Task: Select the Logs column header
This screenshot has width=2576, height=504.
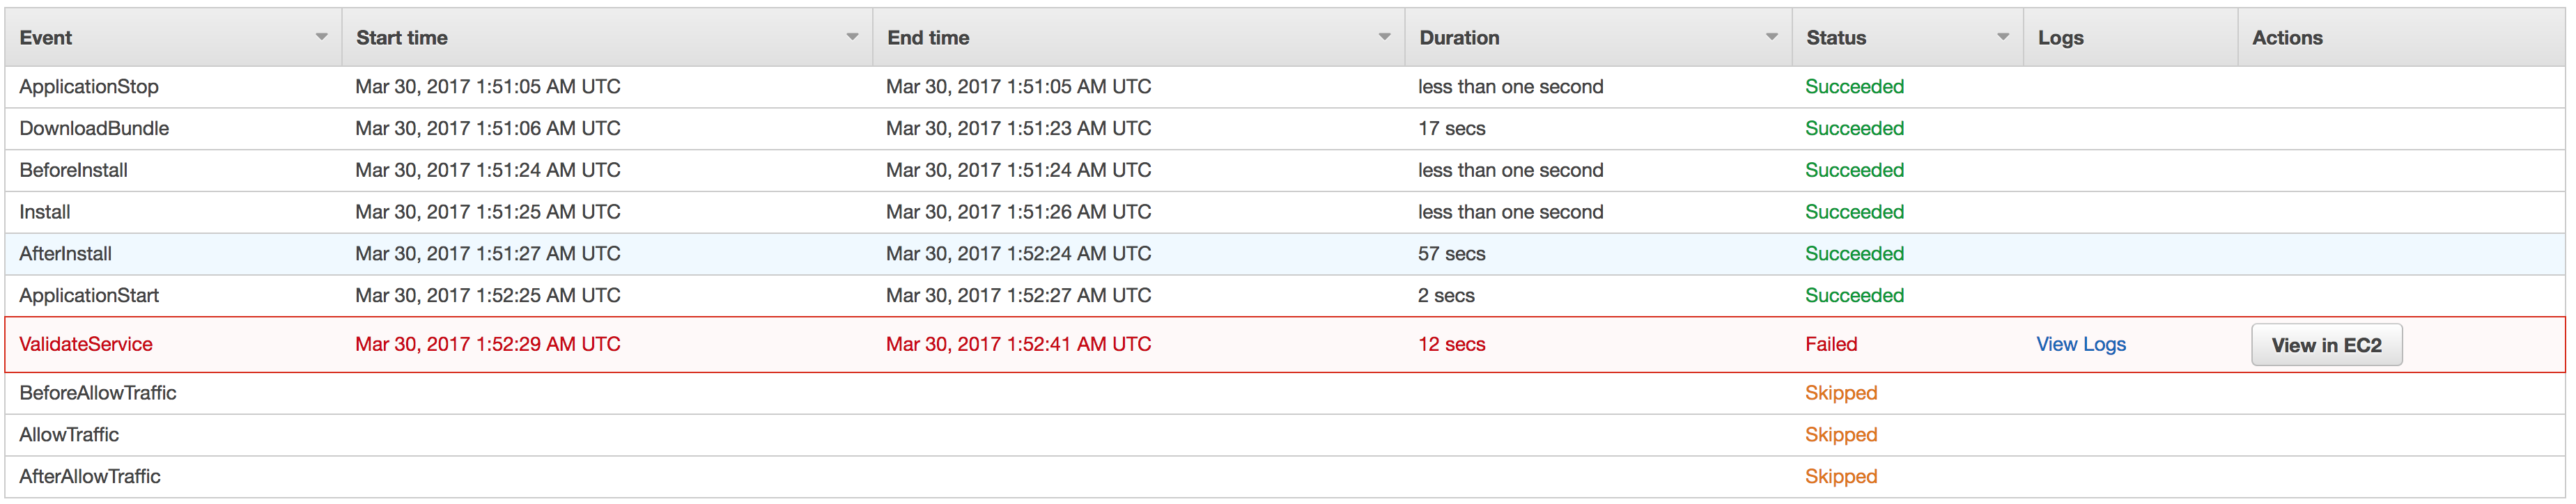Action: (2130, 37)
